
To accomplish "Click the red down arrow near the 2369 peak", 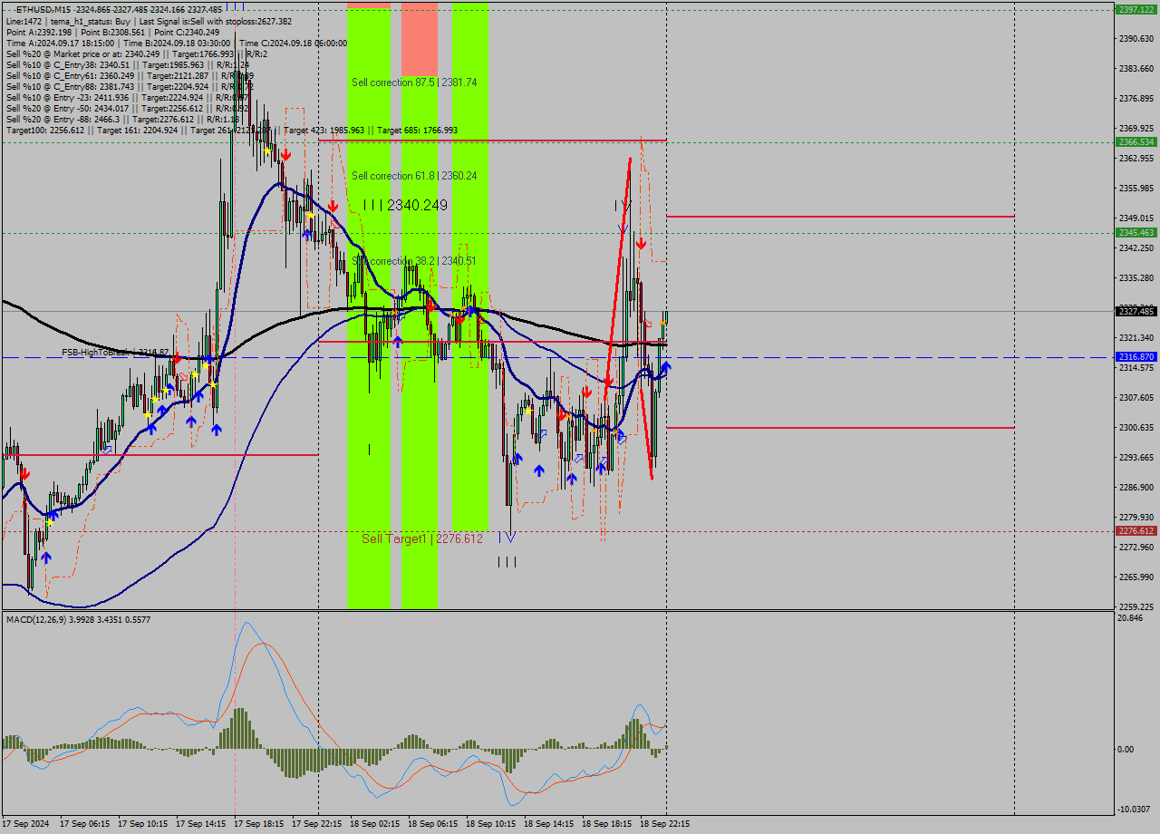I will (x=642, y=243).
